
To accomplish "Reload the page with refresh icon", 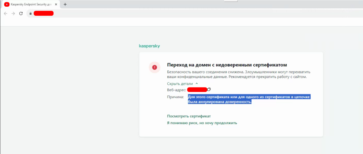I will [21, 14].
